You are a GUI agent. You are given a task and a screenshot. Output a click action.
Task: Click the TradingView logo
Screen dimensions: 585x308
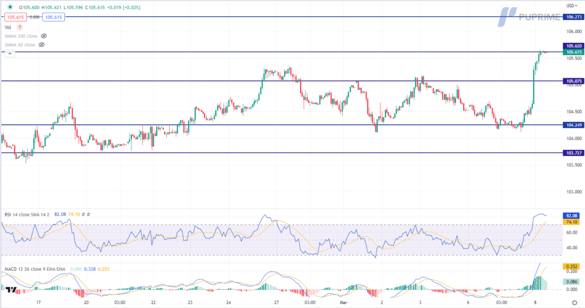pyautogui.click(x=11, y=290)
